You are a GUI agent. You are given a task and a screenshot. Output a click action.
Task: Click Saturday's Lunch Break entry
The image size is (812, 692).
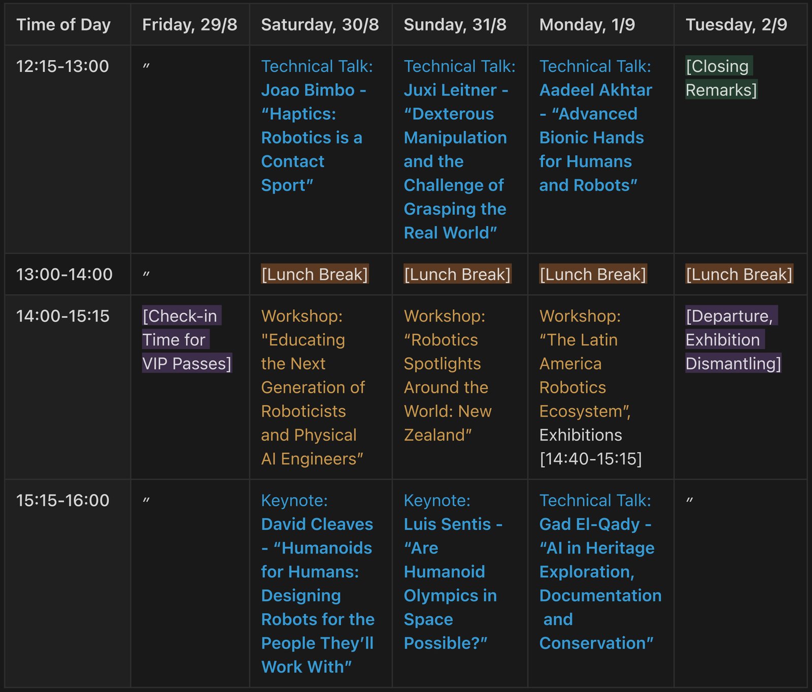[314, 274]
